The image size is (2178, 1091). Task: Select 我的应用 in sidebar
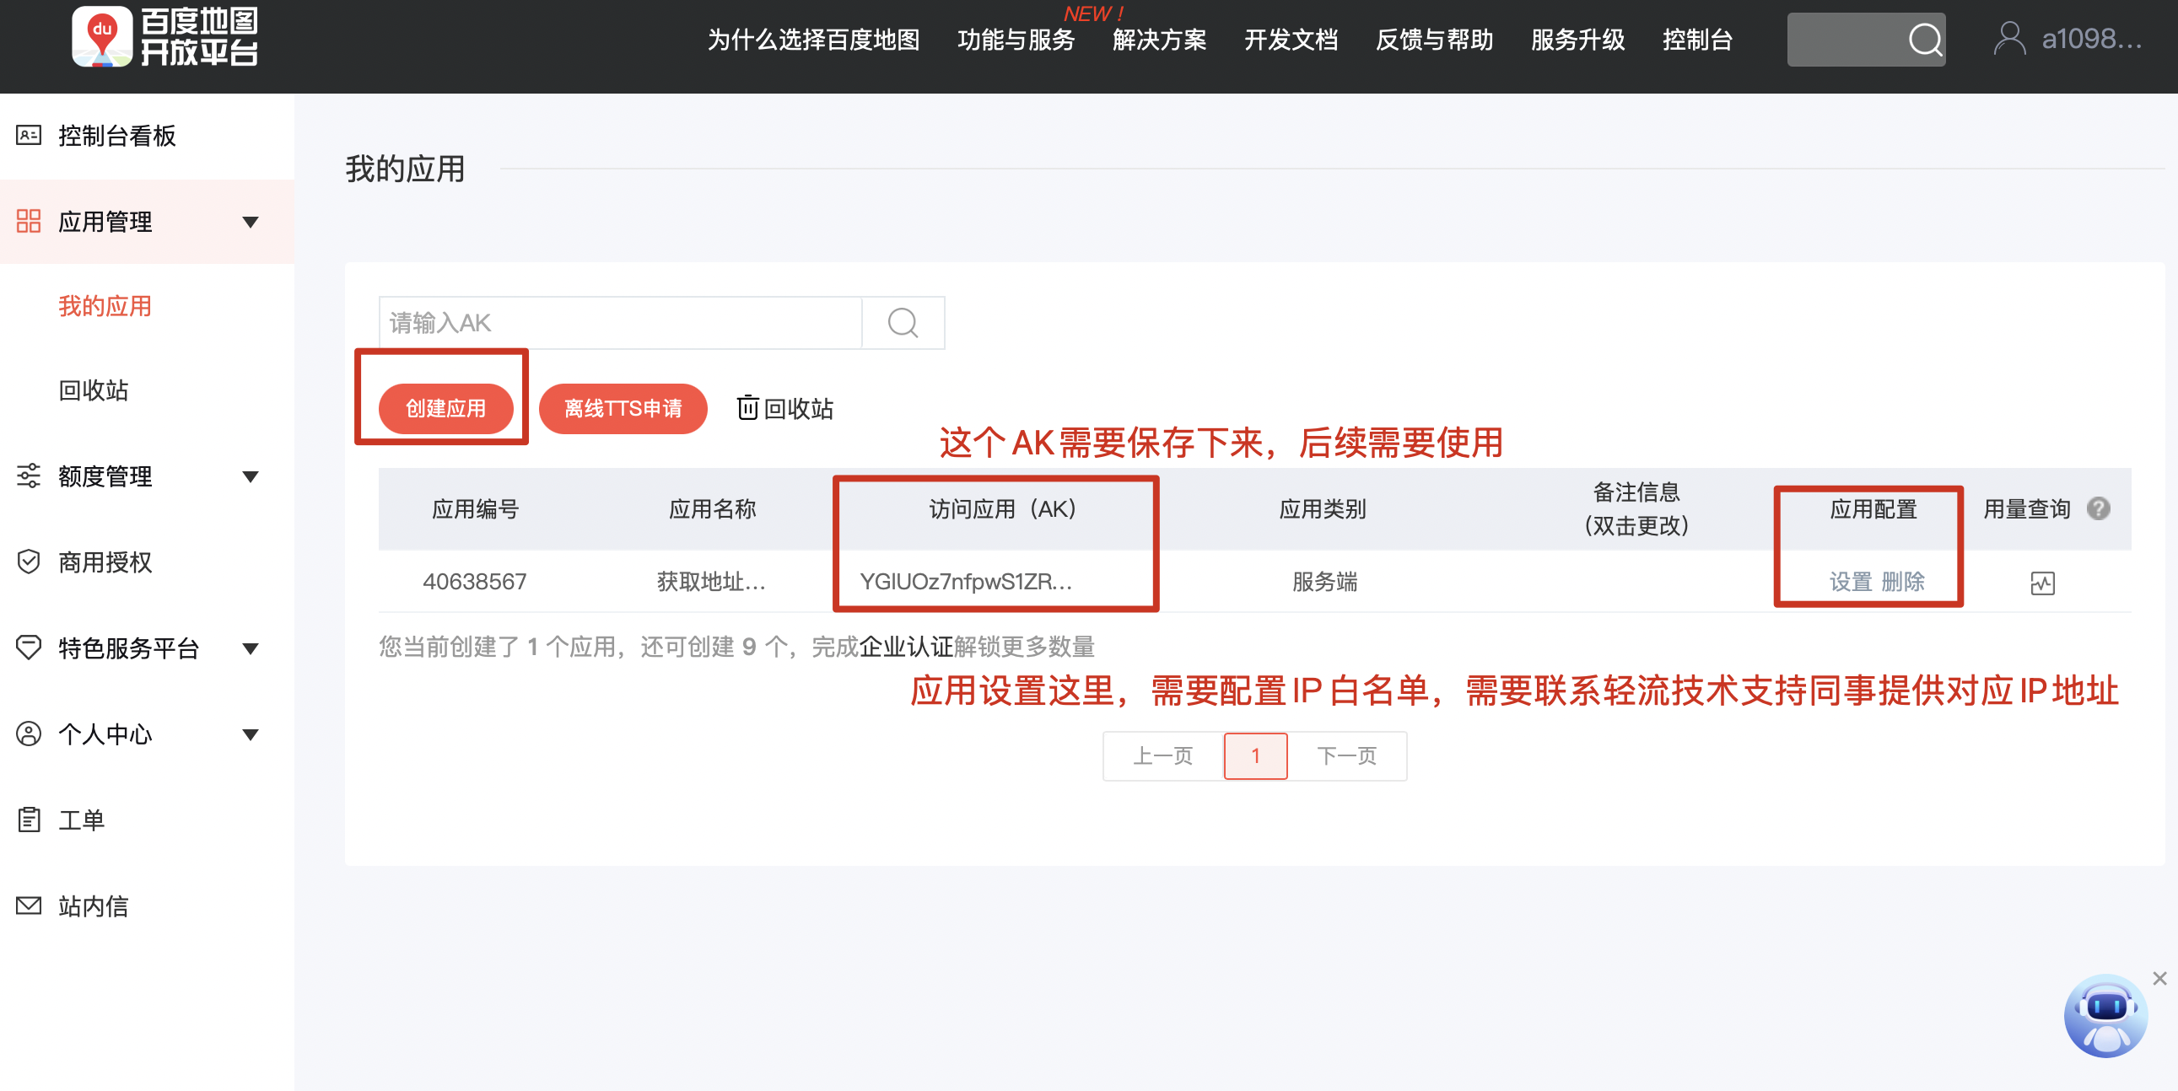click(105, 306)
